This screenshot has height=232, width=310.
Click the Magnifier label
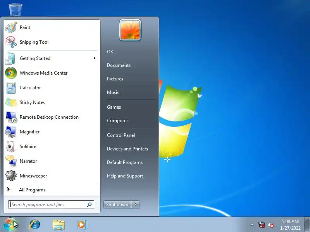click(30, 132)
